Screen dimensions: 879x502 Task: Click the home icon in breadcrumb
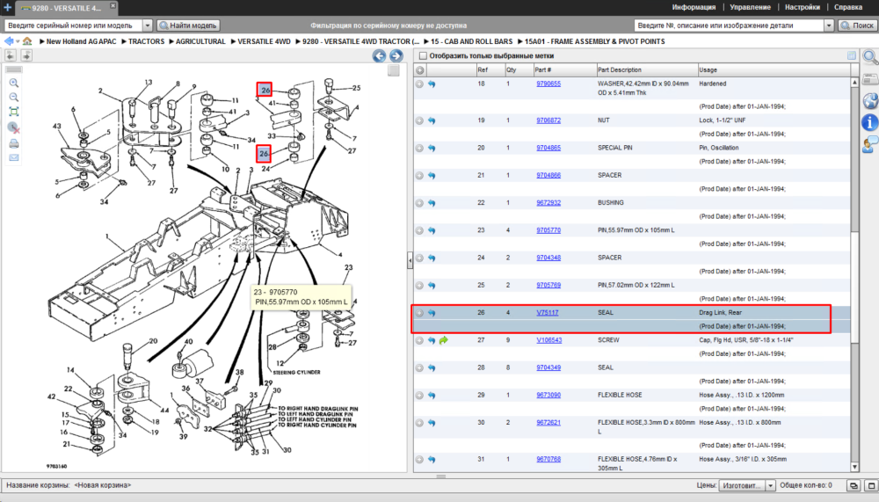[x=27, y=41]
